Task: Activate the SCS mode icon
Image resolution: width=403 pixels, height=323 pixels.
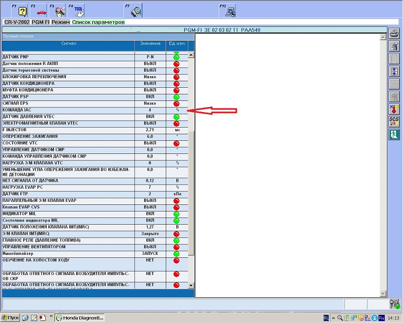Action: [x=394, y=122]
